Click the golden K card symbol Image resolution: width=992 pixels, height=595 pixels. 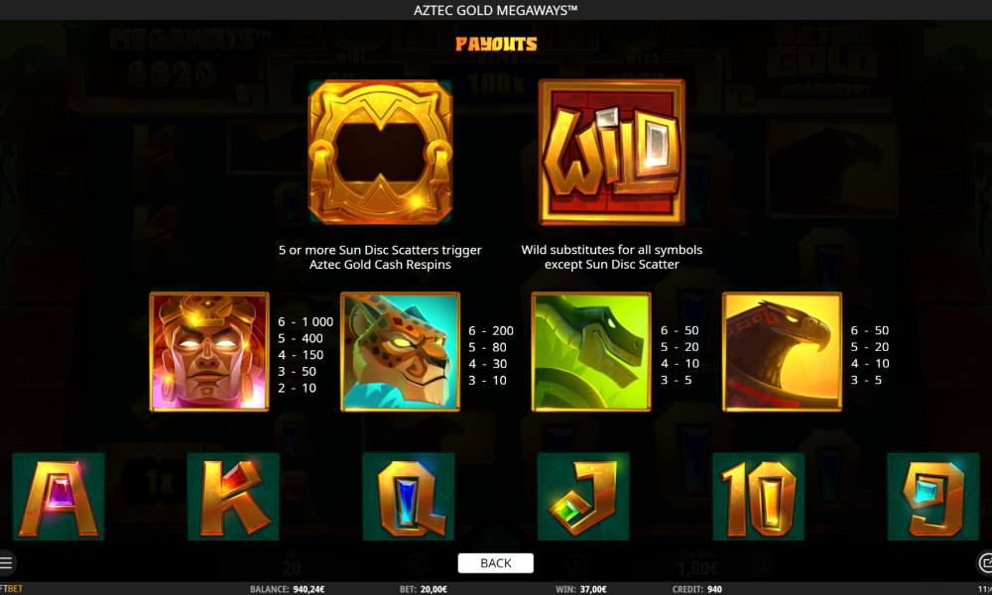(x=233, y=497)
